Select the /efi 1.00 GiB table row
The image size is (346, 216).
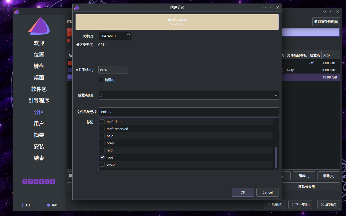point(311,63)
